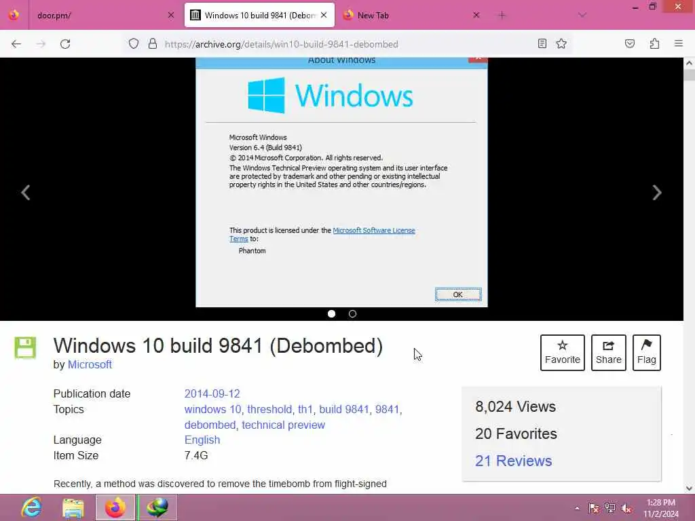Open the threshold topic link

(x=269, y=409)
